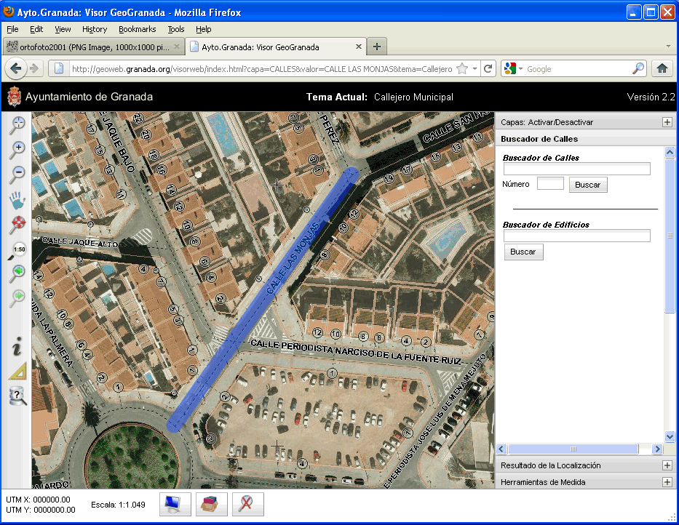The width and height of the screenshot is (679, 525).
Task: Go back with browser back arrow
Action: [x=16, y=68]
